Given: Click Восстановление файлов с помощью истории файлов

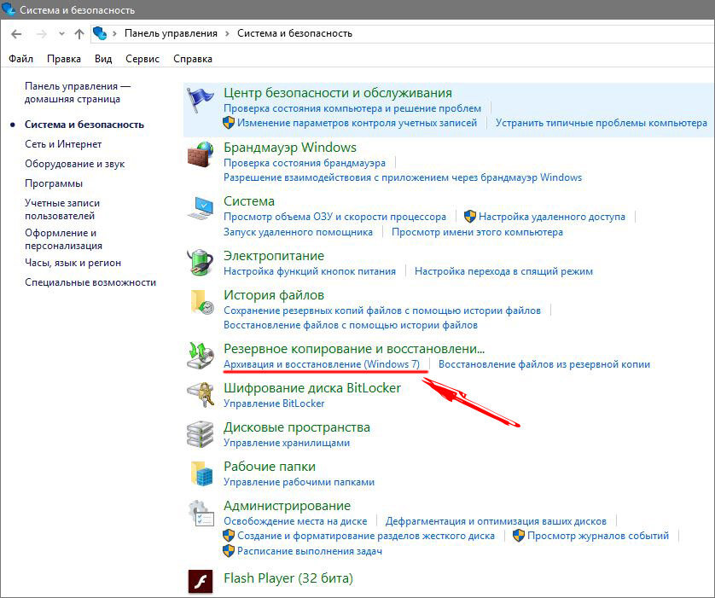Looking at the screenshot, I should pos(351,325).
